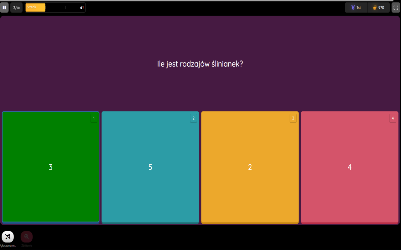Open the 1st place rank indicator
This screenshot has width=401, height=250.
tap(356, 7)
